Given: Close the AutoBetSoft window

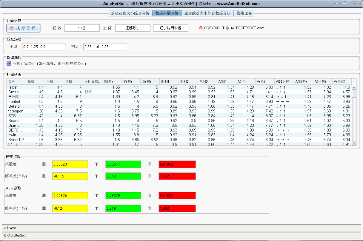Looking at the screenshot, I should (x=355, y=2).
